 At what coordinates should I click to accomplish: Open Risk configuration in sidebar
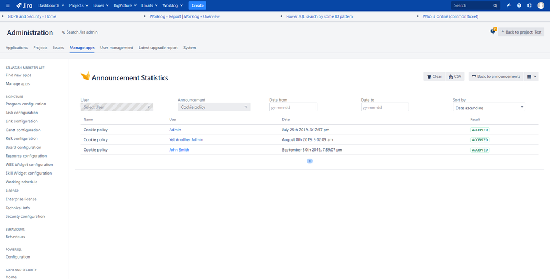21,138
